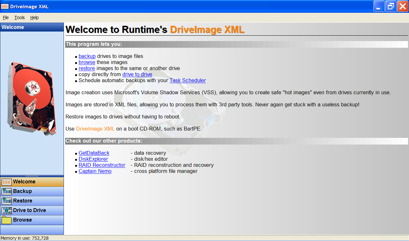This screenshot has width=409, height=241.
Task: Select the Drive to Drive label
Action: (x=29, y=210)
